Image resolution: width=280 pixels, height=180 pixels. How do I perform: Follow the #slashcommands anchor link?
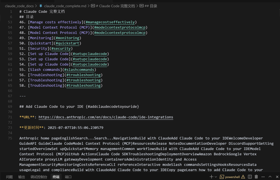pyautogui.click(x=79, y=70)
